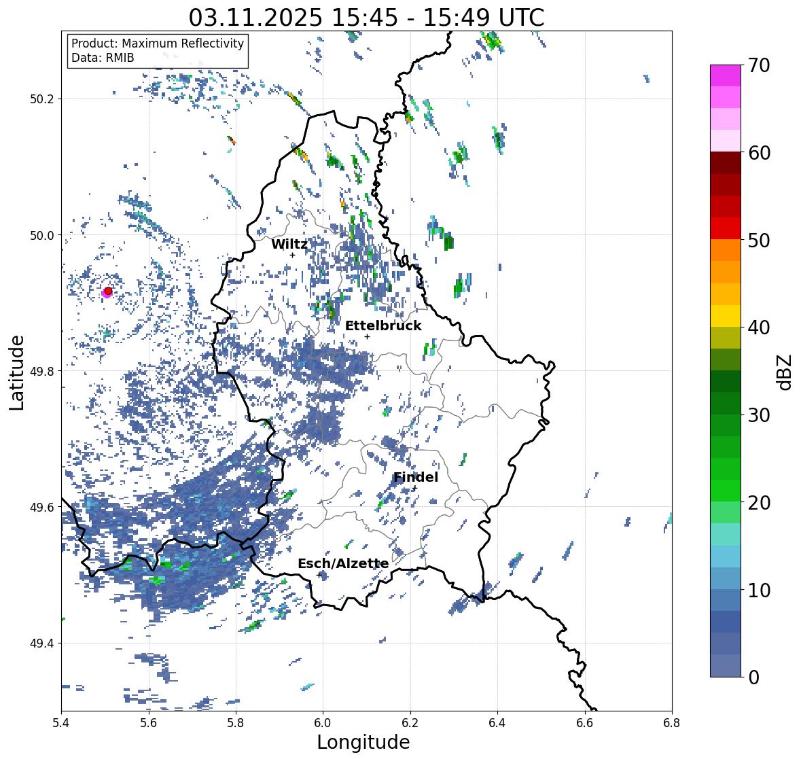Click the plot title timestamp 03.11.2025 15:45 - 15:49 UTC
Image resolution: width=801 pixels, height=759 pixels.
click(x=366, y=18)
